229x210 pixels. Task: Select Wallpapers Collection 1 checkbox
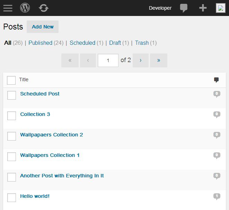[11, 157]
